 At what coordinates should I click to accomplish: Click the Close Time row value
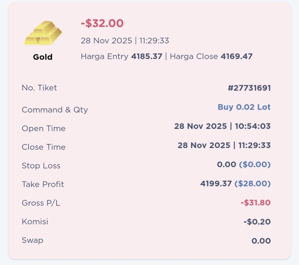[224, 145]
